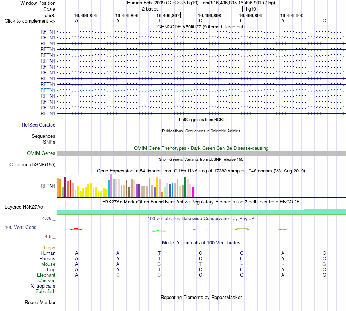The width and height of the screenshot is (346, 311).
Task: Select the Window Position track label
Action: pyautogui.click(x=38, y=3)
